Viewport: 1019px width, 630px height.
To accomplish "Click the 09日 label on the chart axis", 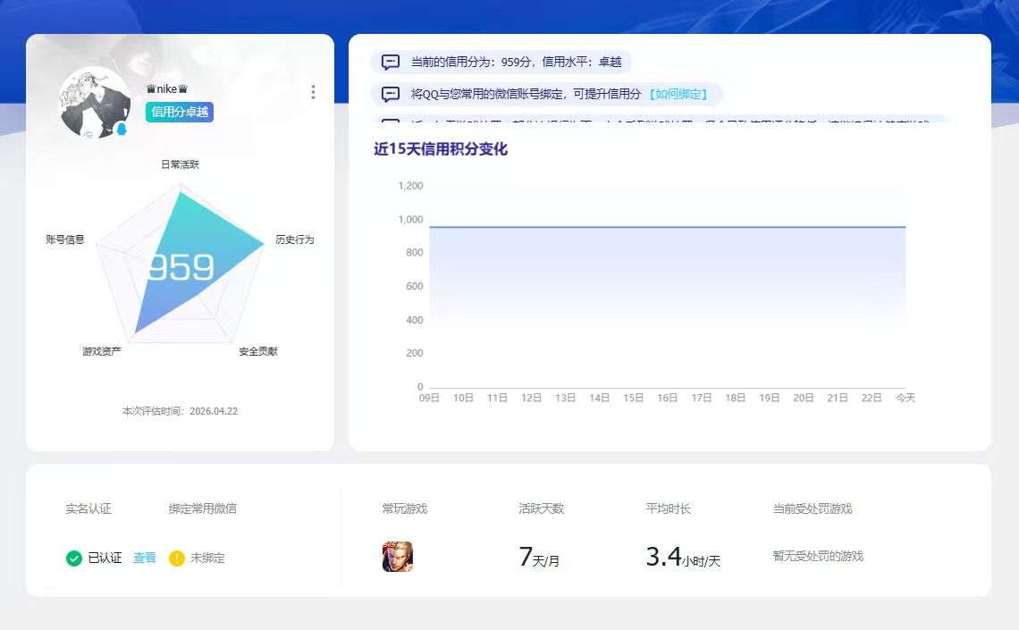I will (429, 398).
